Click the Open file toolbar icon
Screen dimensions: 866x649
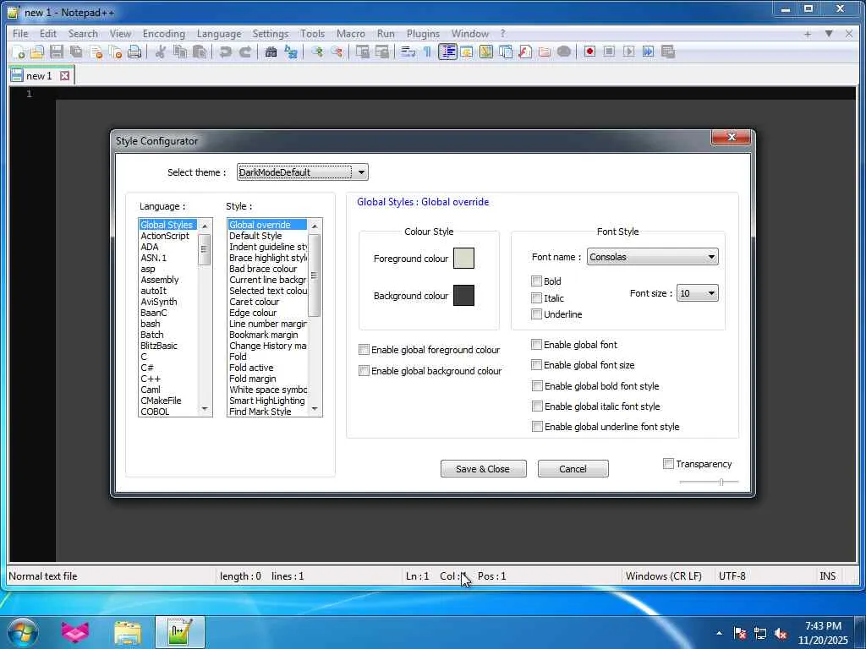37,52
